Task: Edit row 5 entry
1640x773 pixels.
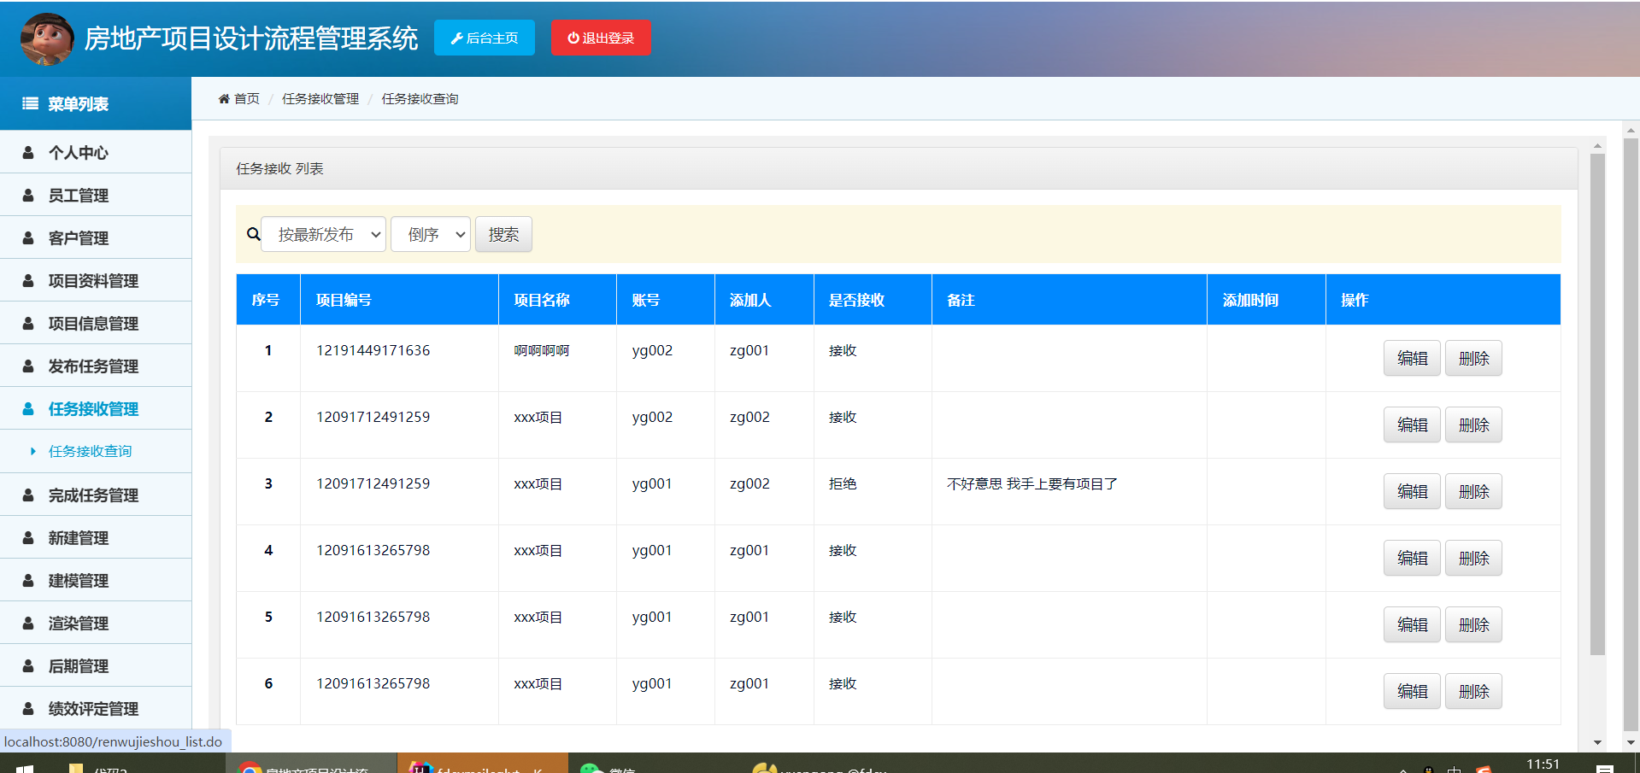Action: coord(1412,624)
